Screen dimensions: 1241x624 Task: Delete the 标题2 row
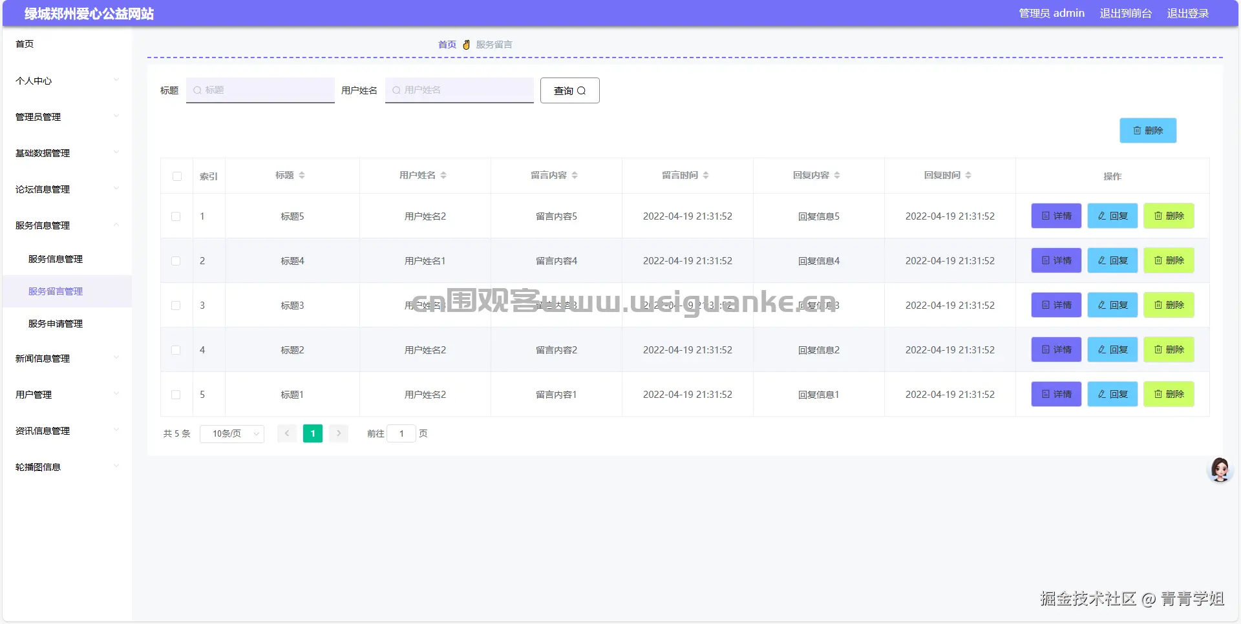[x=1169, y=350]
